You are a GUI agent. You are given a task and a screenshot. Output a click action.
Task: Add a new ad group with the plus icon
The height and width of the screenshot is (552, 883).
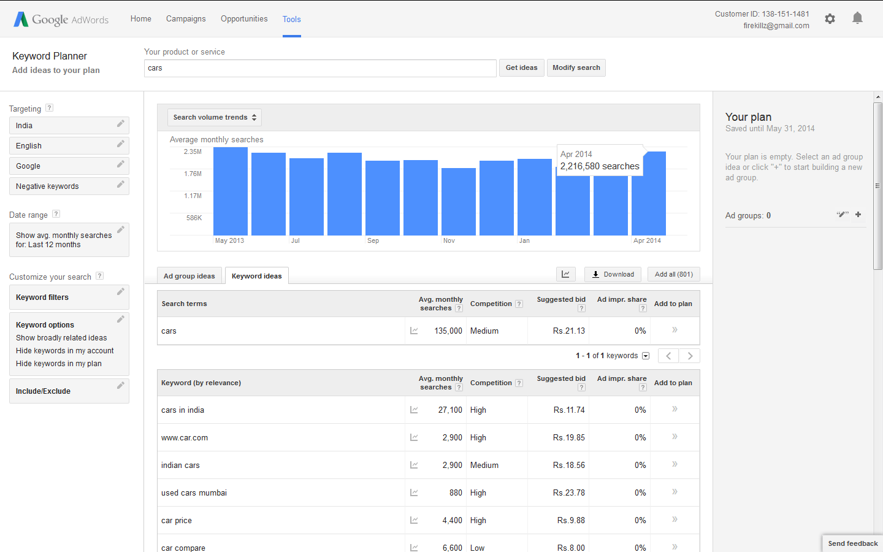(x=858, y=215)
